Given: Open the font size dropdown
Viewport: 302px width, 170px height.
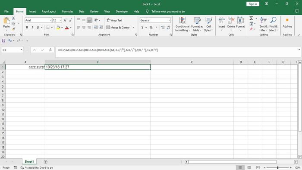Looking at the screenshot, I should point(60,20).
